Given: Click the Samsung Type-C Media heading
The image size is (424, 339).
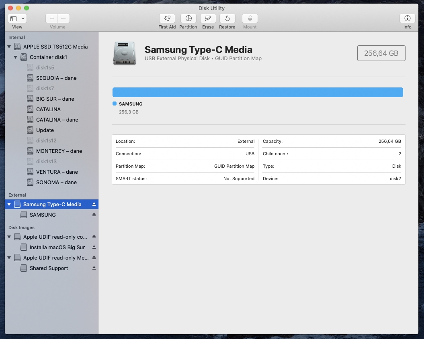Looking at the screenshot, I should [x=199, y=50].
